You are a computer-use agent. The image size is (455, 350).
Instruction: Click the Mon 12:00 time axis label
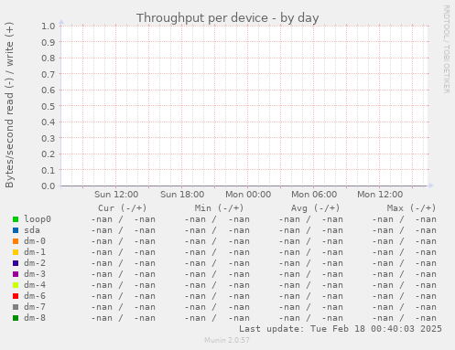pos(380,195)
